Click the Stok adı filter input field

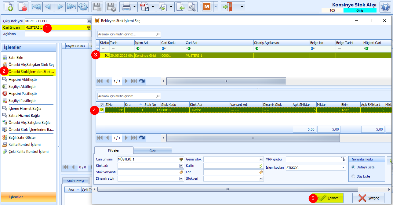148,166
